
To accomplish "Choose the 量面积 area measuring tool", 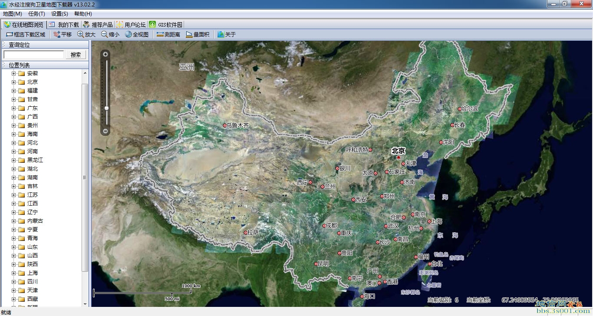I will (x=198, y=34).
